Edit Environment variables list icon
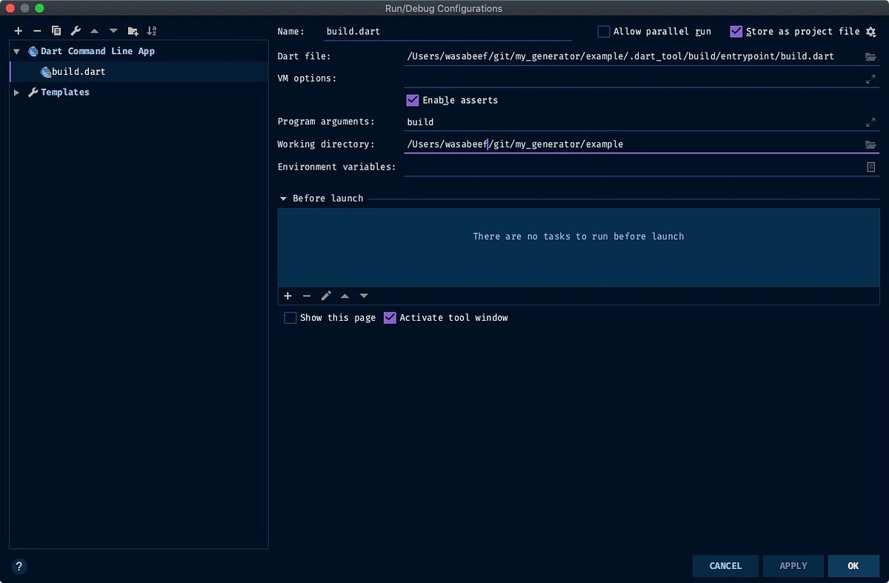Image resolution: width=889 pixels, height=583 pixels. coord(871,167)
